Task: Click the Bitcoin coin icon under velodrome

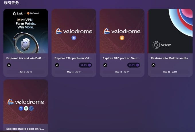Action: pos(122,38)
